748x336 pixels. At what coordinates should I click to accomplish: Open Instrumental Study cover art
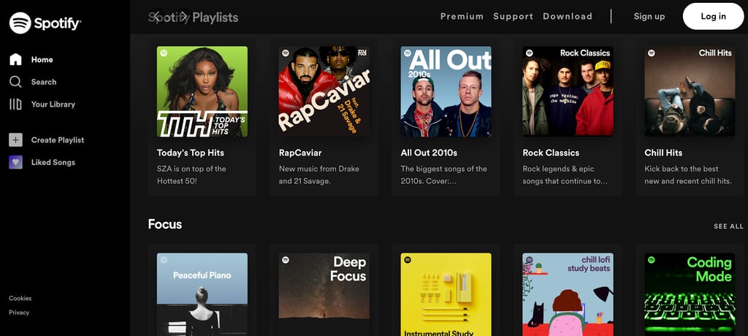click(446, 294)
